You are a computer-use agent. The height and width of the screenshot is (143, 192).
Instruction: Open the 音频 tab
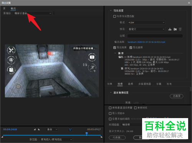coord(131,84)
